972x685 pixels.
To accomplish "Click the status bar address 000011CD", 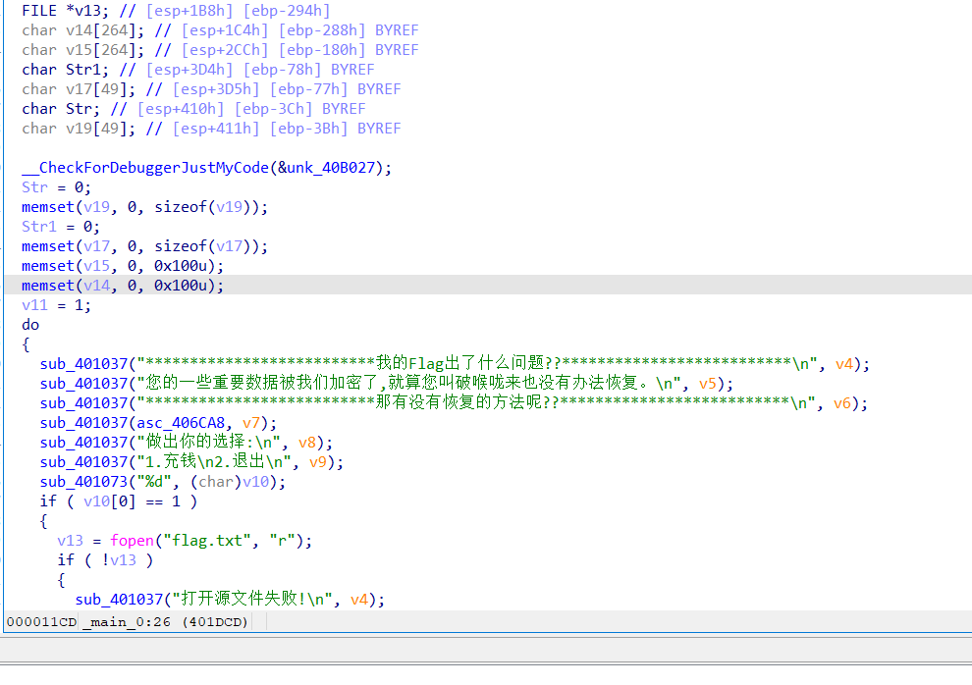I will coord(41,622).
